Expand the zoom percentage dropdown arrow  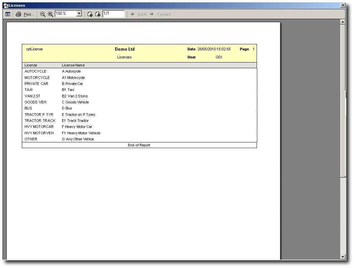[x=79, y=14]
